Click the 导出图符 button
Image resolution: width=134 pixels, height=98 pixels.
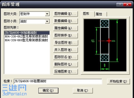[x=66, y=43]
